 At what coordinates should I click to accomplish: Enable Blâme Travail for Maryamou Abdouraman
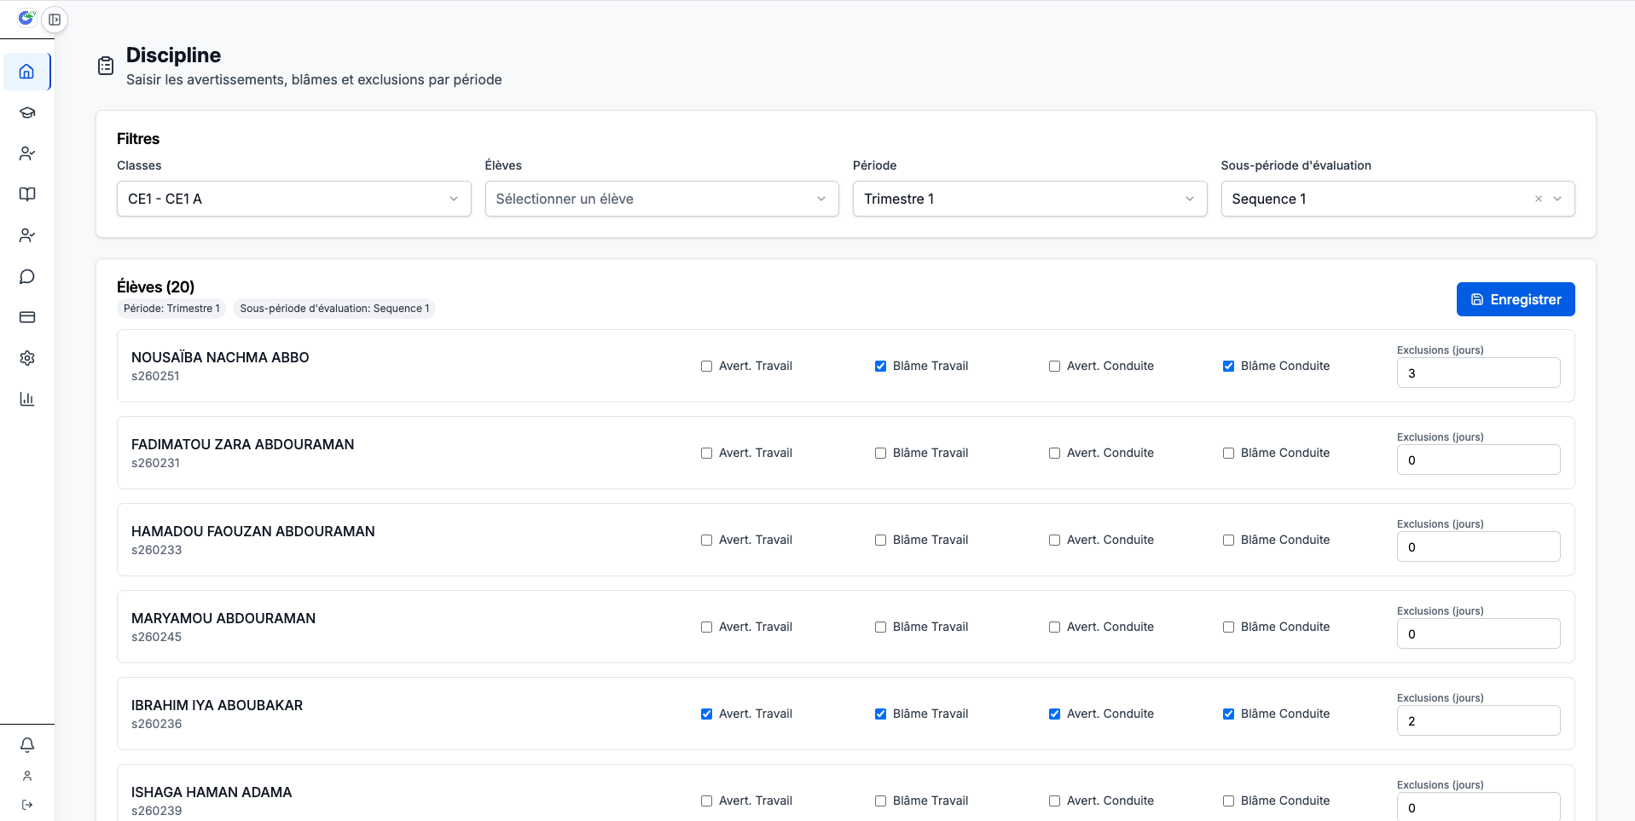coord(880,627)
